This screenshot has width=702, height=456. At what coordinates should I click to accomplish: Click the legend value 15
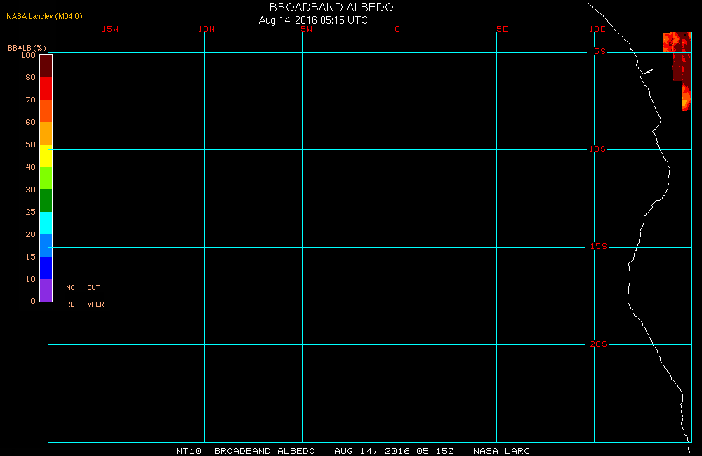30,257
